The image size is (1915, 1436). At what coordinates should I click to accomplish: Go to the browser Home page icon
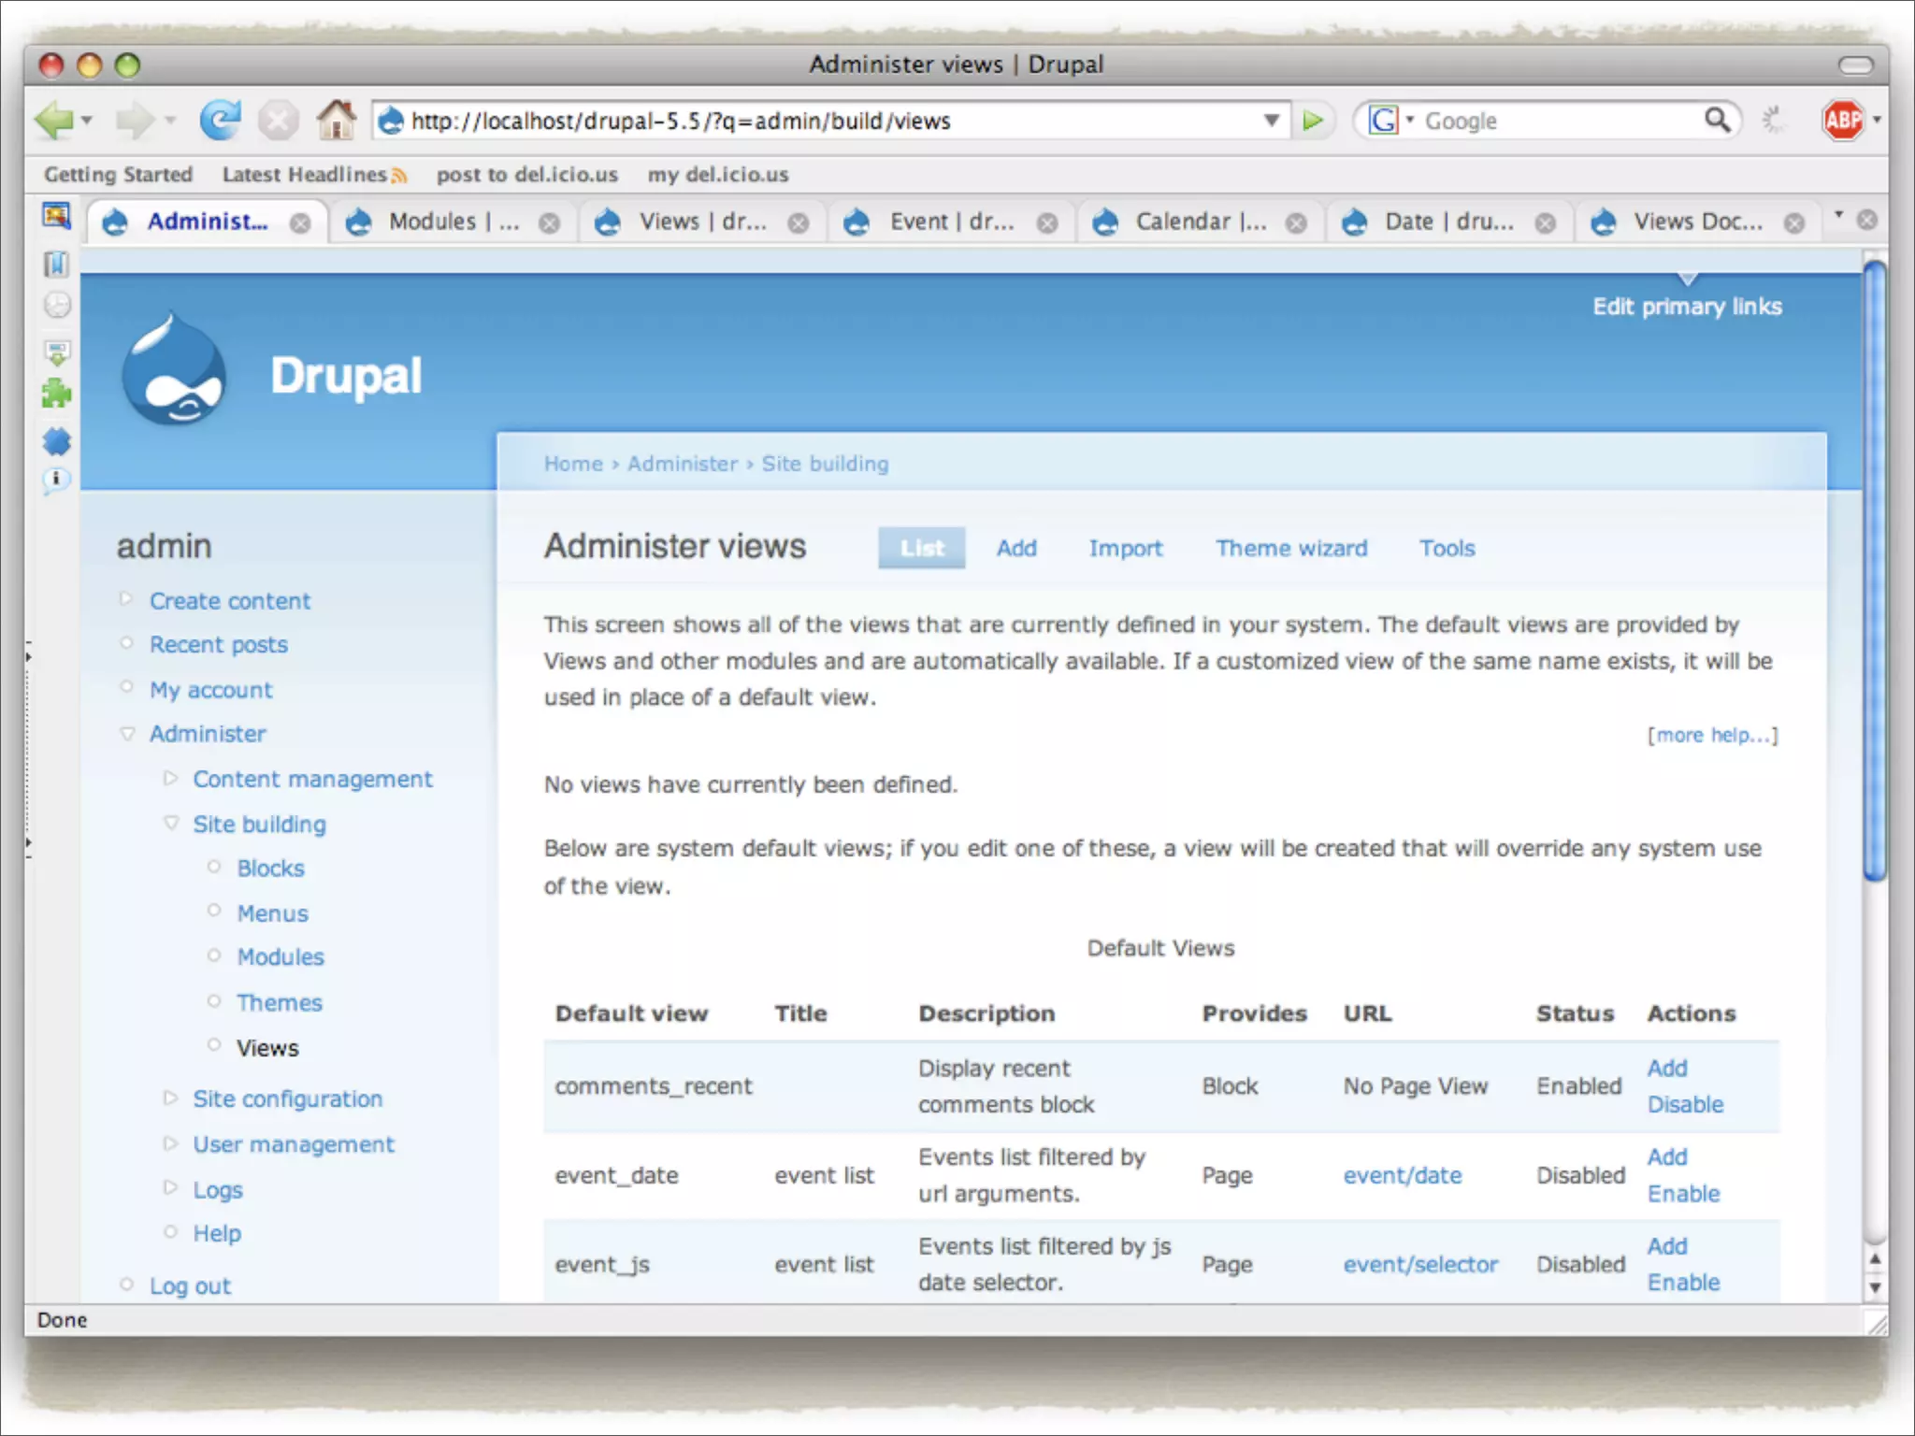pos(336,119)
